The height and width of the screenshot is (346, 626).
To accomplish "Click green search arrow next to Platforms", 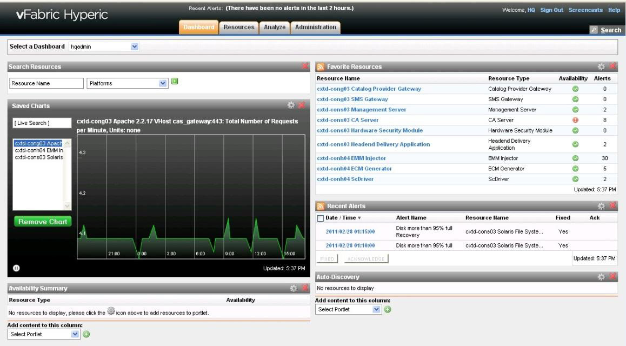I will click(175, 82).
